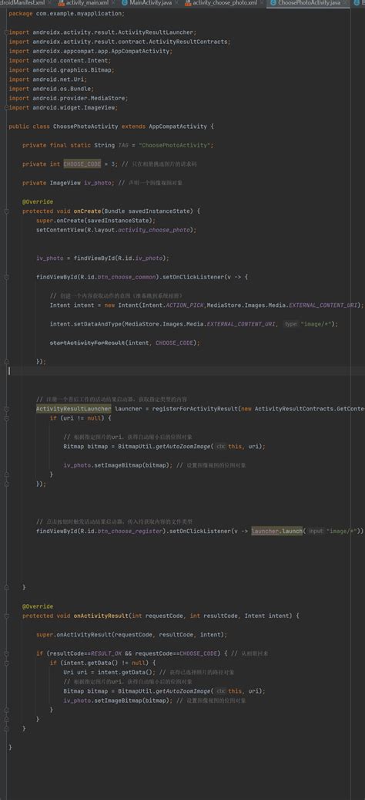The width and height of the screenshot is (365, 800).
Task: Click the onCreate method name
Action: tap(87, 211)
